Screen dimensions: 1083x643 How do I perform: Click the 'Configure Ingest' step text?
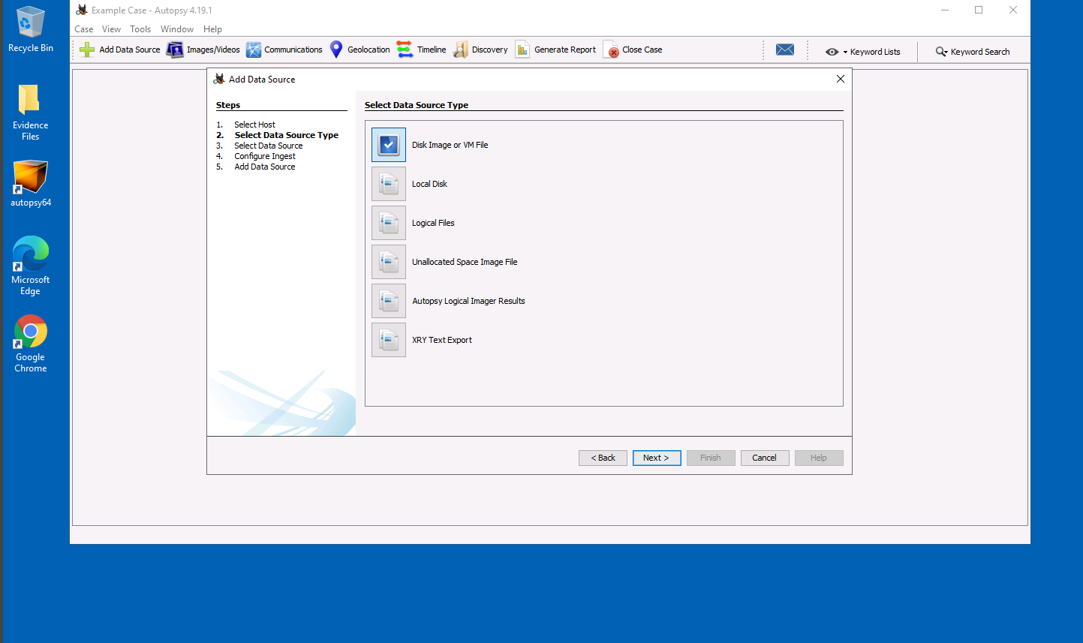point(264,156)
